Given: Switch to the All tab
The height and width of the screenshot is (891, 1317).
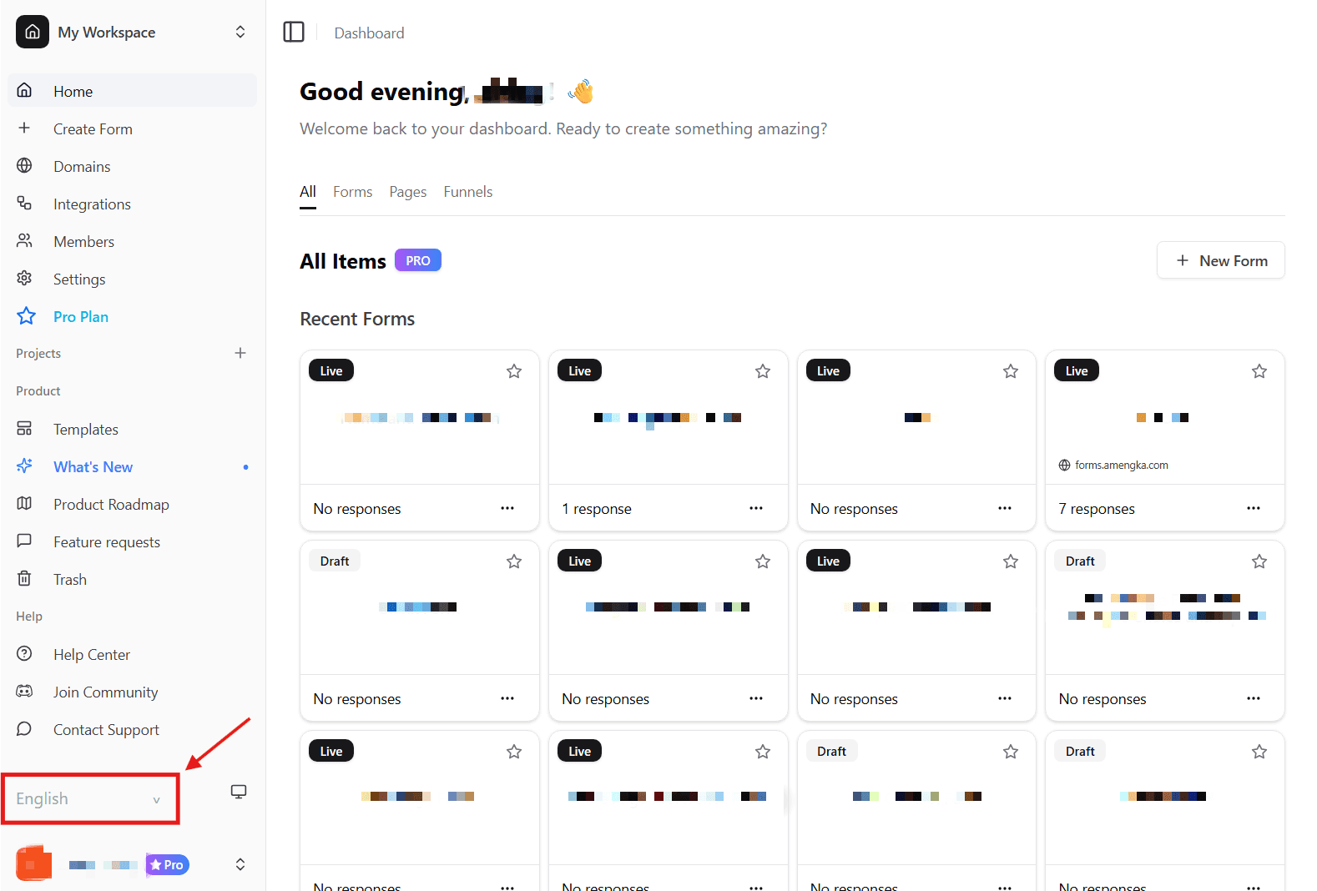Looking at the screenshot, I should pyautogui.click(x=308, y=192).
